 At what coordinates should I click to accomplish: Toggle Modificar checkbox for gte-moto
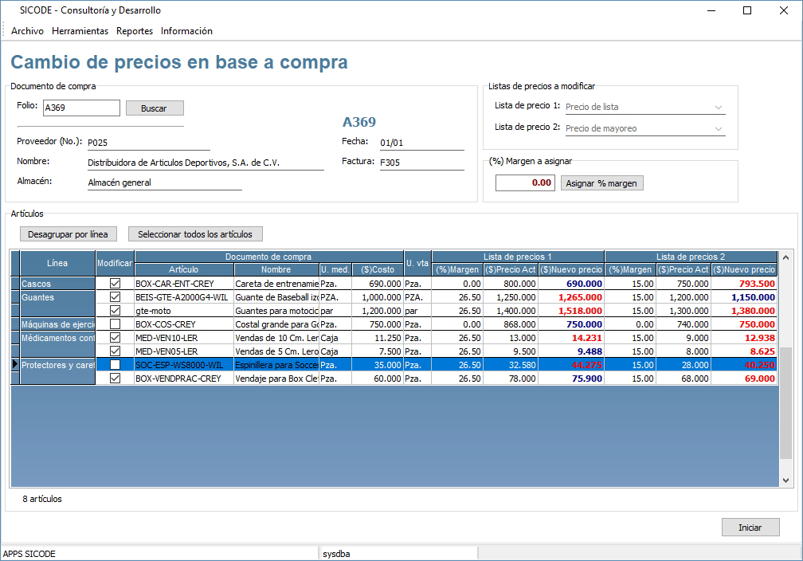(x=116, y=311)
